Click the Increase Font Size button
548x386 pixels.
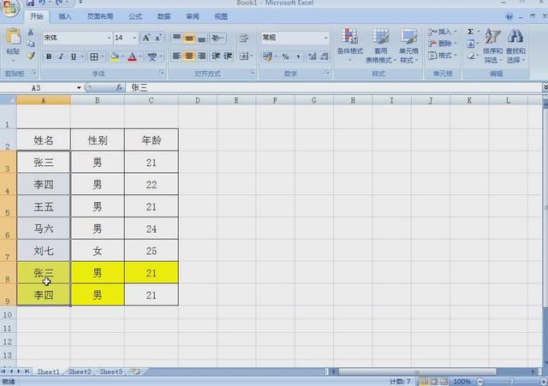pyautogui.click(x=146, y=38)
